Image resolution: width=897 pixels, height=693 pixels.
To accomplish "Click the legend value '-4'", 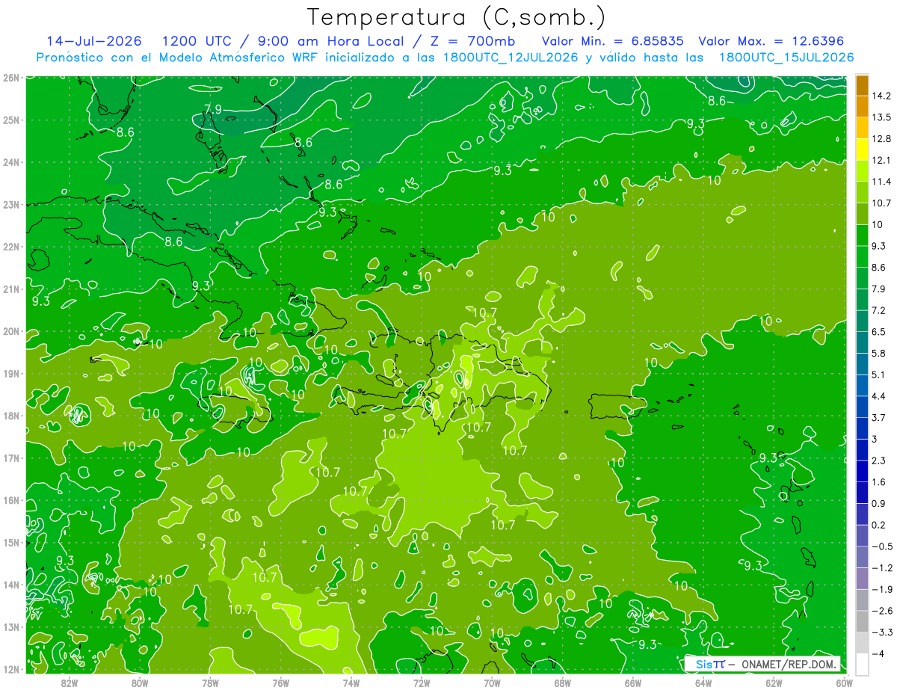I will [x=878, y=653].
